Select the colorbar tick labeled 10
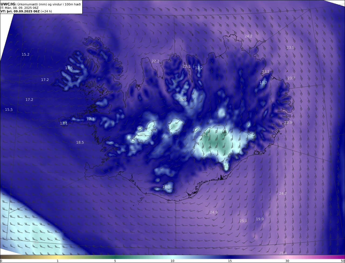The height and width of the screenshot is (263, 345). pos(172,261)
